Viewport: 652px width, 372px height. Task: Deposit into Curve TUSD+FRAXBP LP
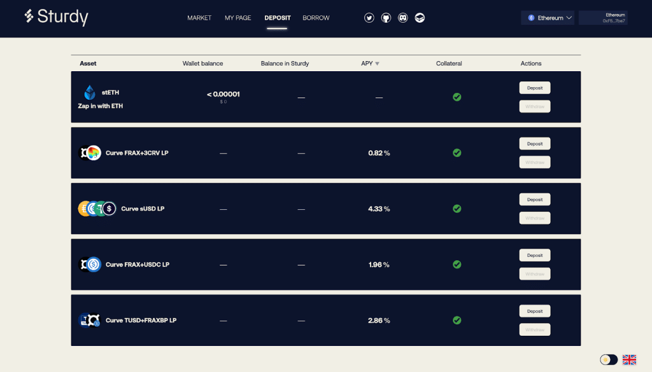pyautogui.click(x=535, y=311)
